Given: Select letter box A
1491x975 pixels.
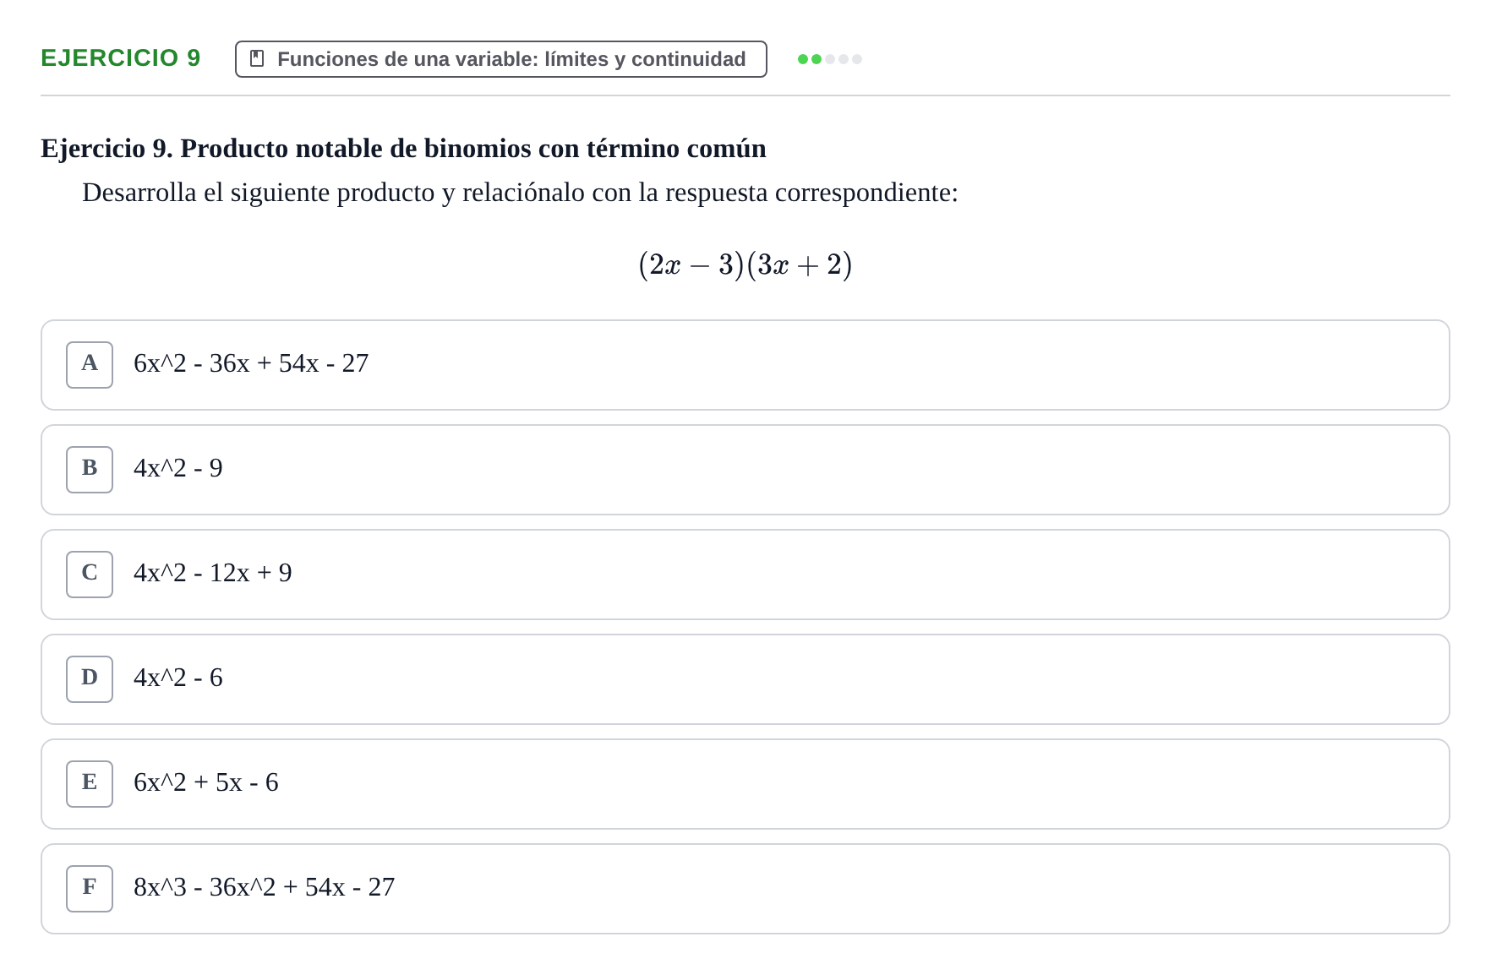Looking at the screenshot, I should click(90, 365).
